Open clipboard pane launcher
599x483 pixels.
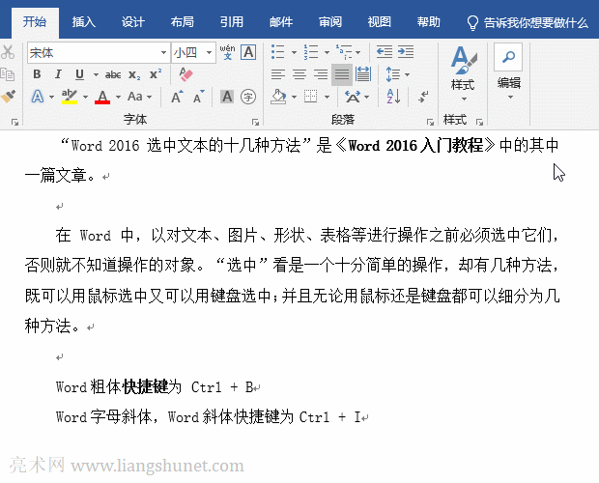14,122
